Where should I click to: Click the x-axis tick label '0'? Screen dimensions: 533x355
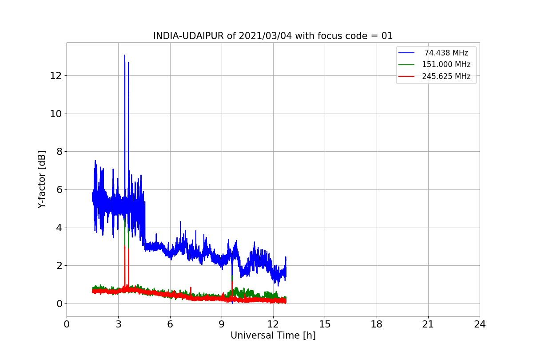click(x=67, y=324)
